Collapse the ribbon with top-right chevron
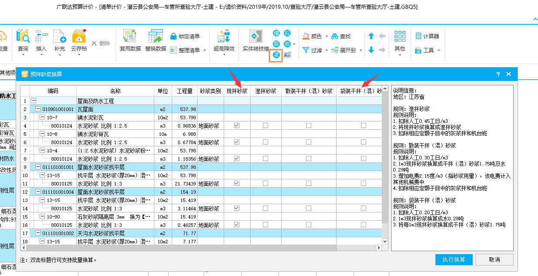The width and height of the screenshot is (538, 276). tap(535, 20)
